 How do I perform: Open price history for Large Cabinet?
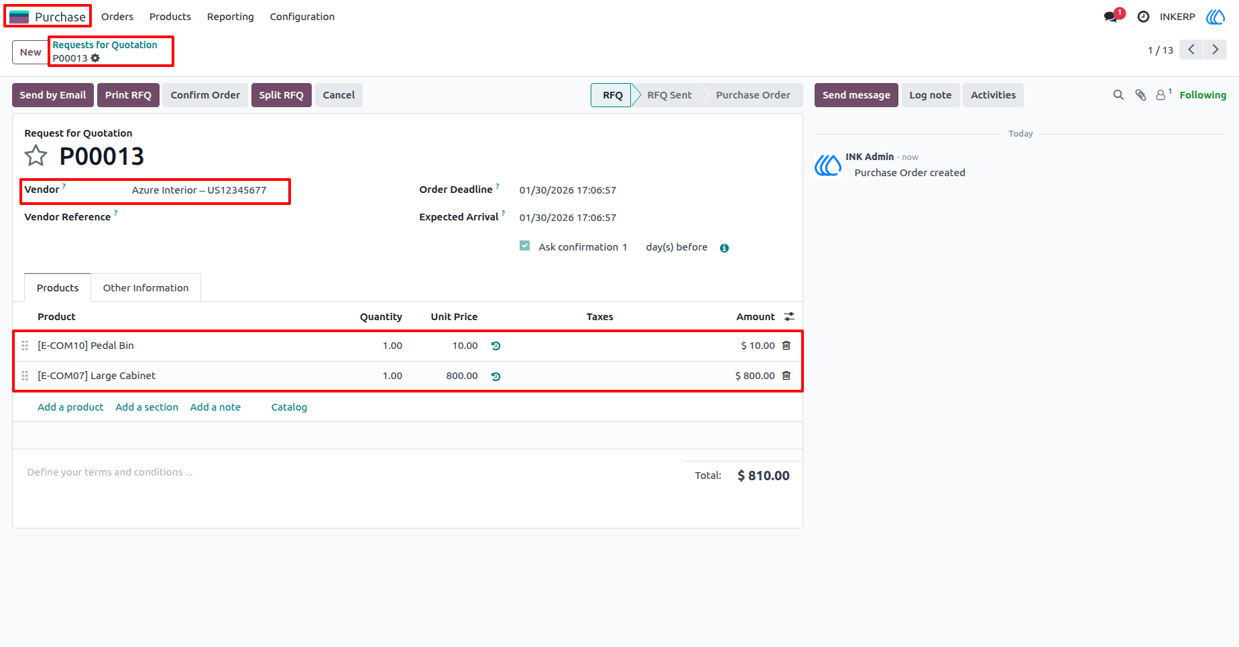click(495, 376)
